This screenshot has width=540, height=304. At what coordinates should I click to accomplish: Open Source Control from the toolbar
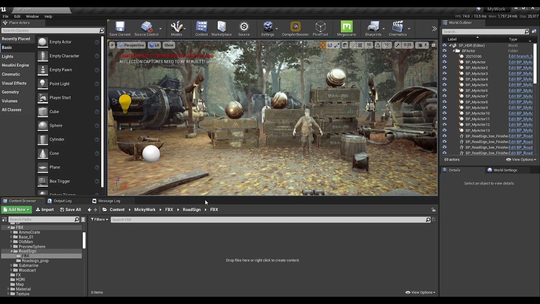[146, 29]
